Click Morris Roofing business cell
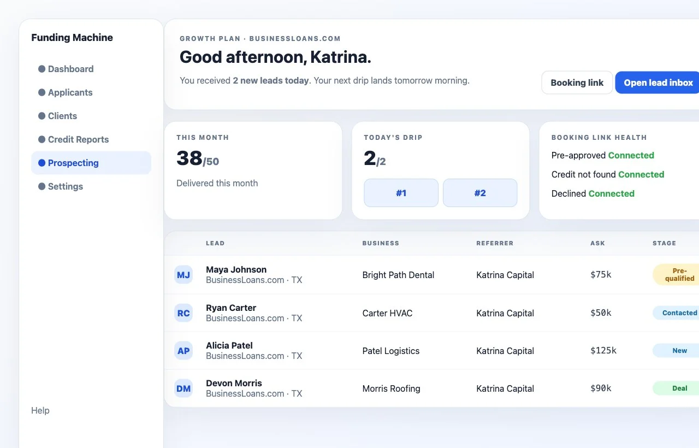699x448 pixels. (x=392, y=388)
